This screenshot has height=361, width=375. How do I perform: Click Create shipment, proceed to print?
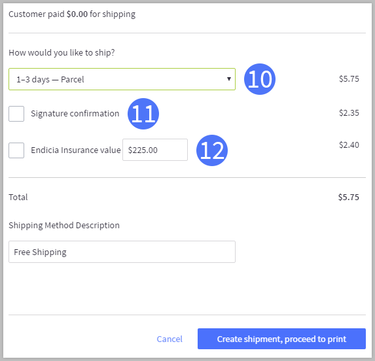[x=281, y=339]
